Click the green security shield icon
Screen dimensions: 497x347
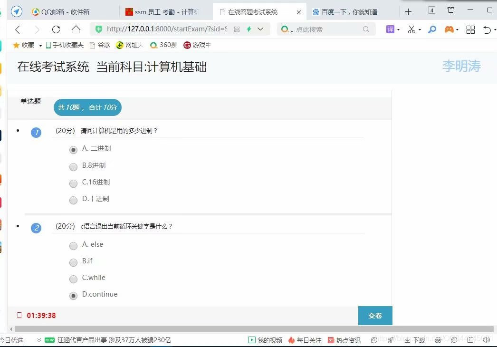98,29
